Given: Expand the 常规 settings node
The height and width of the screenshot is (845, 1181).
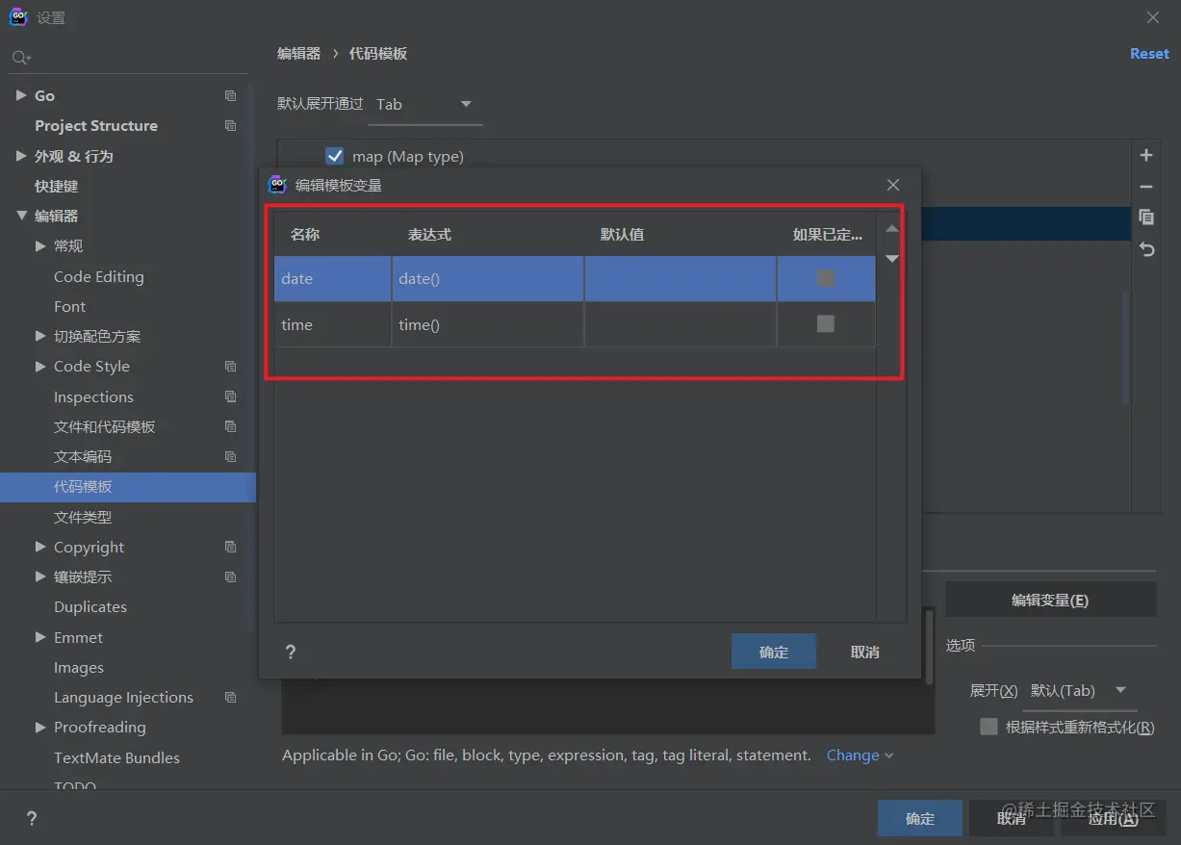Looking at the screenshot, I should tap(40, 245).
